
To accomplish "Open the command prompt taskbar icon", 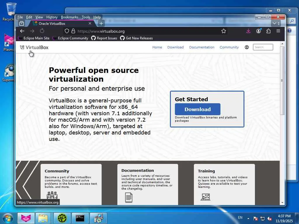I will point(80,218).
